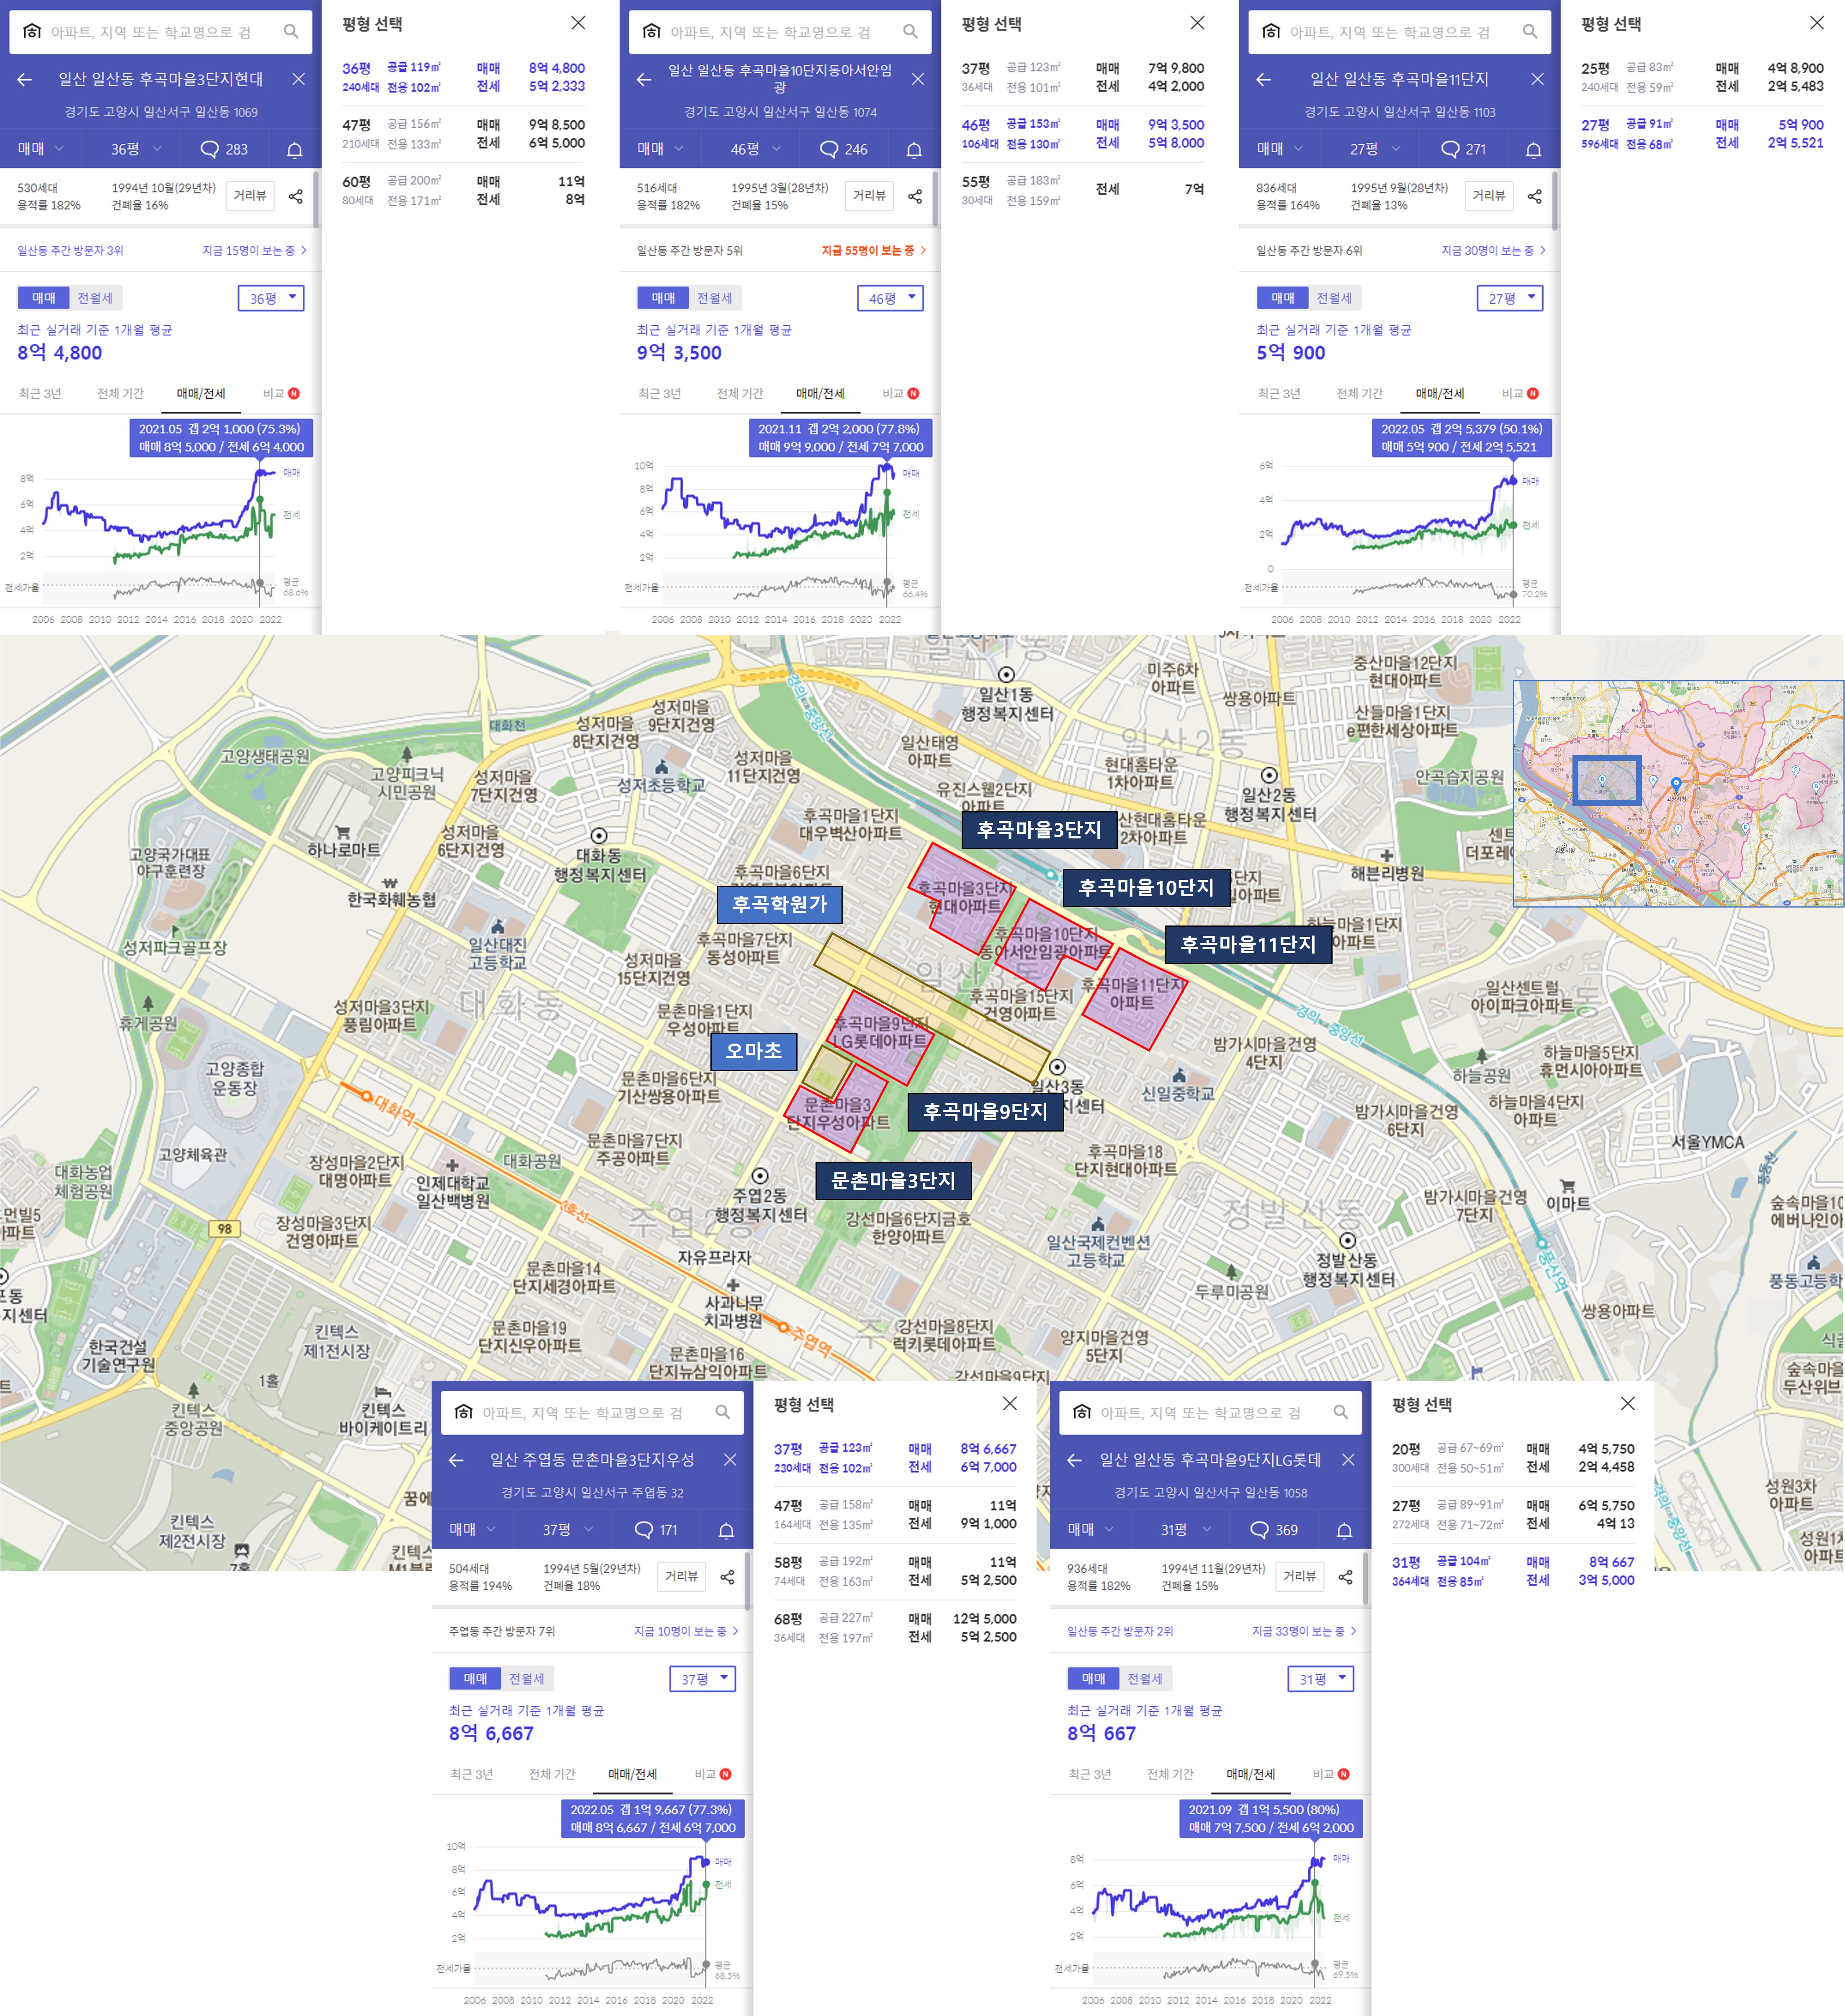The image size is (1845, 2016).
Task: Open comment bubble showing 369 reviews
Action: 1274,1530
